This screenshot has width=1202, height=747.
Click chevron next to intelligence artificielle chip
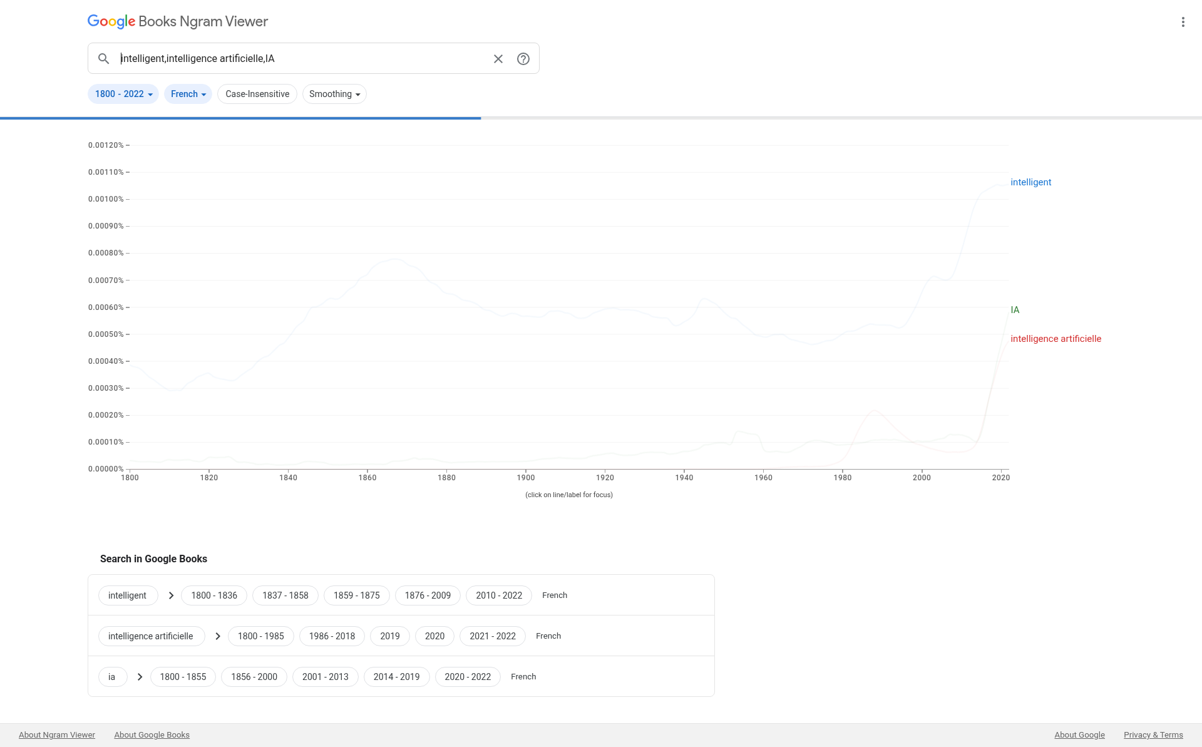coord(218,636)
